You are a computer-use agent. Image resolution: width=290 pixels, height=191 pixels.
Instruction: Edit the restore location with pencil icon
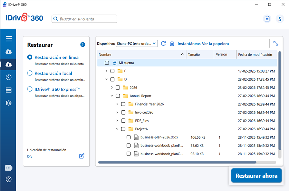[82, 156]
